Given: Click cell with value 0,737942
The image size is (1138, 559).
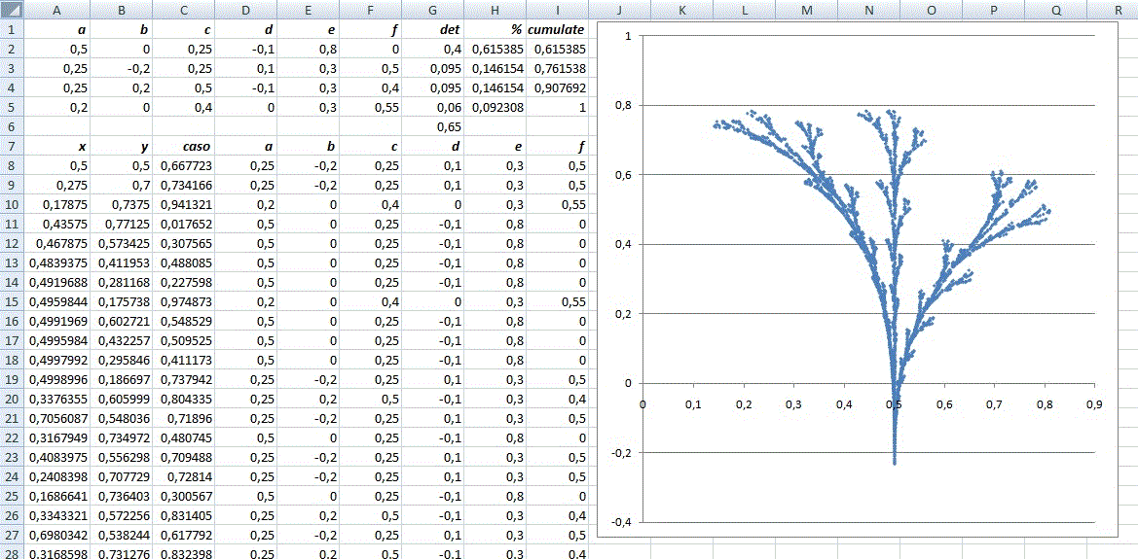Looking at the screenshot, I should (184, 382).
